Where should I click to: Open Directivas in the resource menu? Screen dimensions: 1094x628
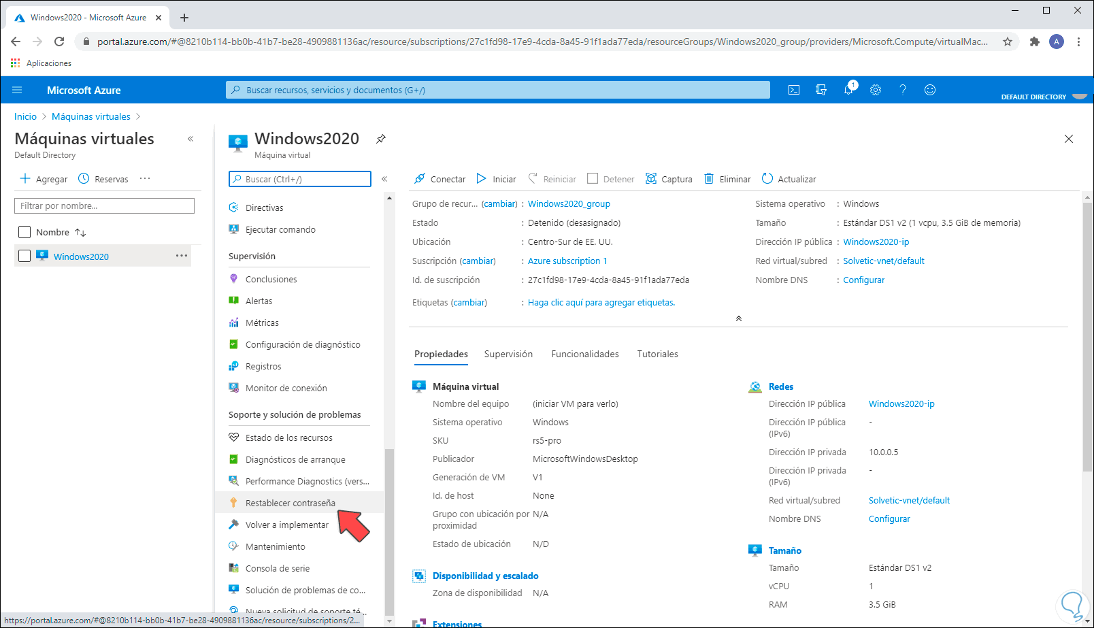[265, 208]
